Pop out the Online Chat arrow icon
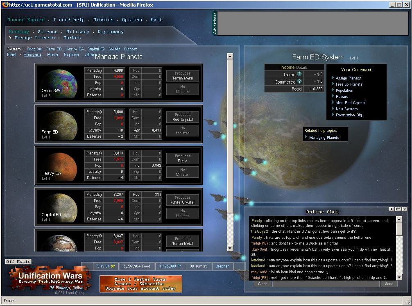Image resolution: width=412 pixels, height=306 pixels. [x=392, y=209]
